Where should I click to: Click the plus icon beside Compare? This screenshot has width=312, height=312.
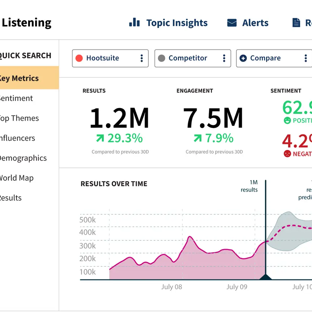[243, 58]
